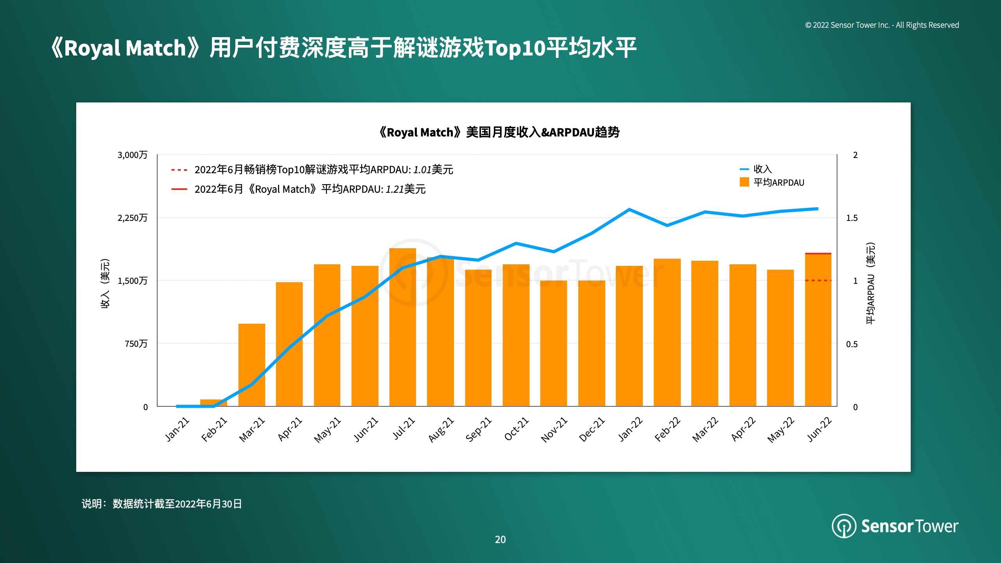Click the 750万 left axis label
Screen dimensions: 1001x563
coord(136,344)
